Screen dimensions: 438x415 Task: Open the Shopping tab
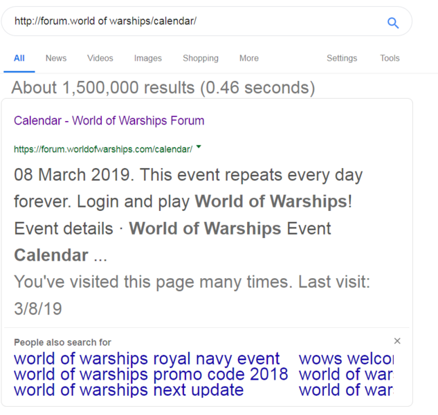[x=201, y=58]
